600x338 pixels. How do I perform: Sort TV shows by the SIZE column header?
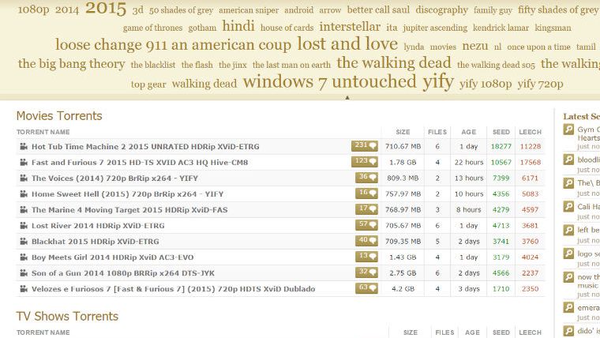411,332
